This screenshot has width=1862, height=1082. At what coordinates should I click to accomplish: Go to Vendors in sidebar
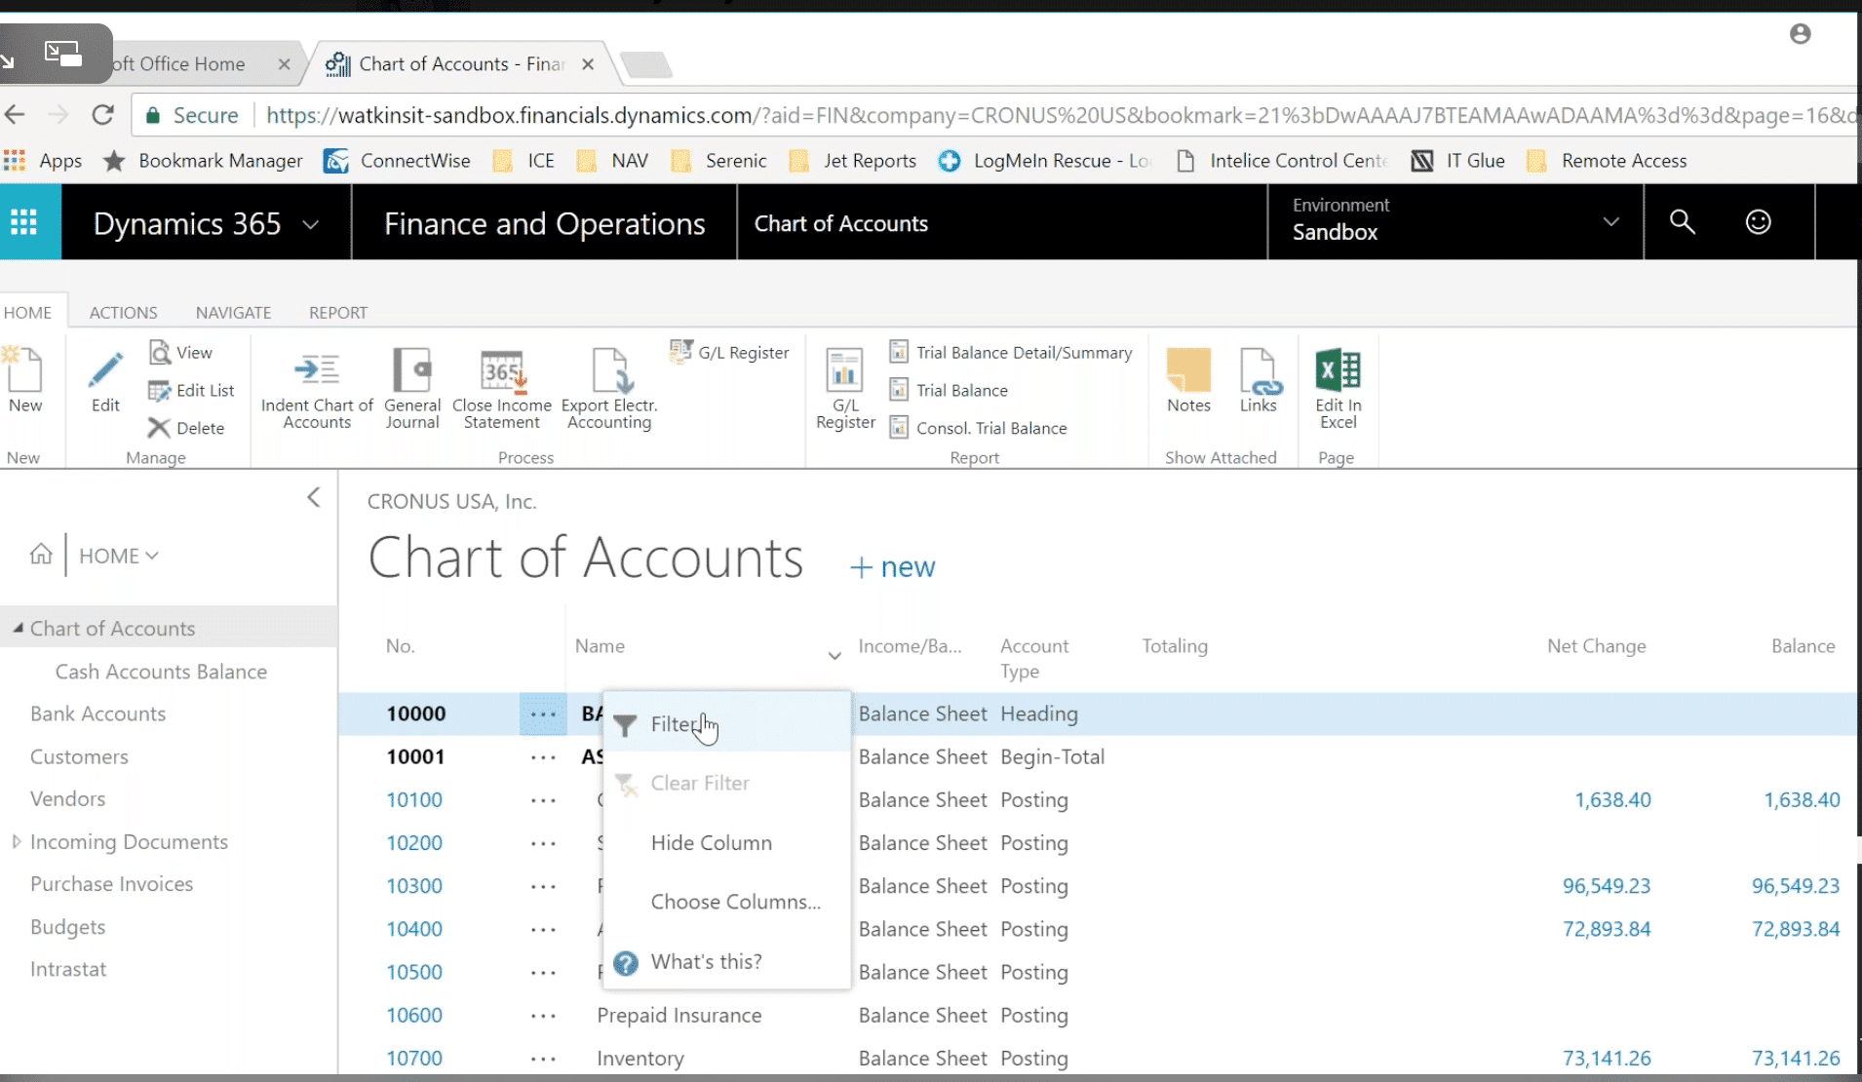67,798
